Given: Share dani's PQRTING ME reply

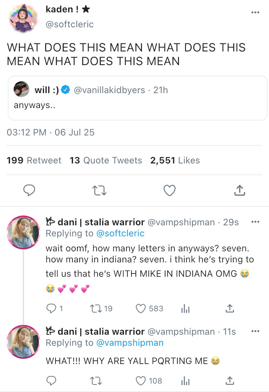Looking at the screenshot, I should [x=229, y=380].
